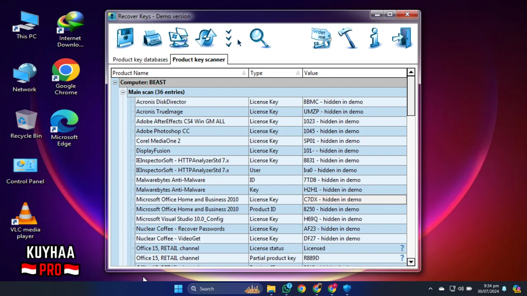This screenshot has width=527, height=296.
Task: Select Adobe AfterEffects CS4 Win GM ALL
Action: pos(271,122)
